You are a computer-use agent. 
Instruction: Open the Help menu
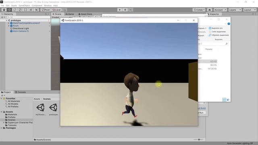(x=55, y=6)
